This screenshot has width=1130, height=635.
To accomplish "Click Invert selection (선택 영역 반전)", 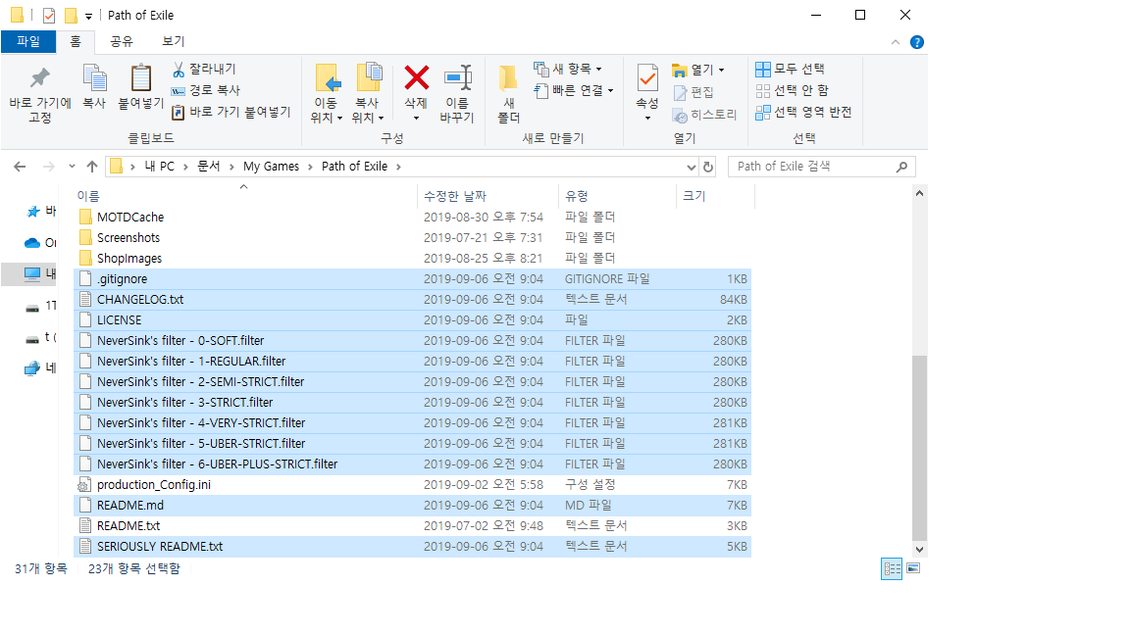I will click(x=803, y=113).
